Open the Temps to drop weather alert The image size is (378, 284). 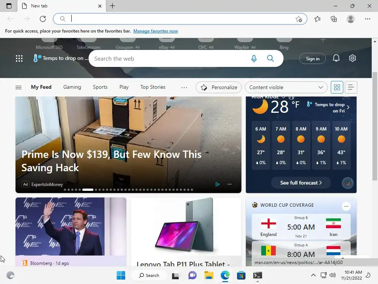pyautogui.click(x=61, y=58)
